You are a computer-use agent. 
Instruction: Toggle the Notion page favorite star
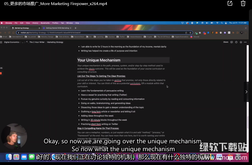click(241, 42)
